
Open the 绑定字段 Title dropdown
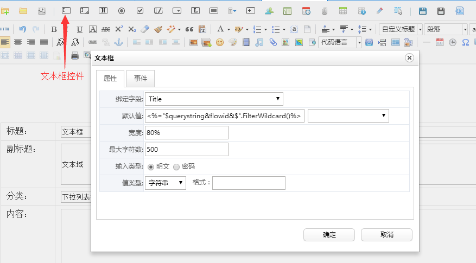[214, 99]
